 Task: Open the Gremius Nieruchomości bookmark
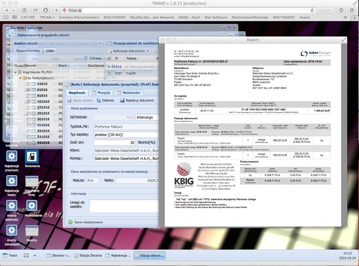click(x=79, y=17)
